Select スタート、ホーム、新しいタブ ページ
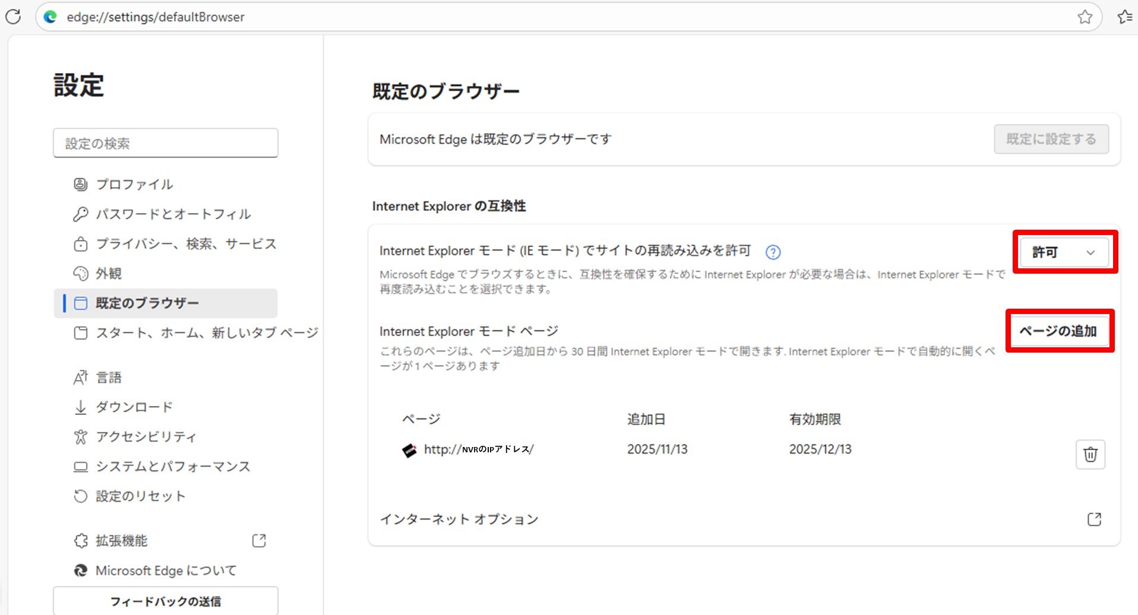Screen dimensions: 1138x615 pyautogui.click(x=207, y=332)
